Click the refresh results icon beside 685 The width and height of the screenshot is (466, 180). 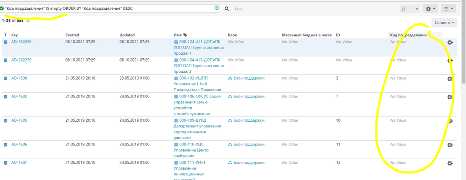click(x=28, y=21)
